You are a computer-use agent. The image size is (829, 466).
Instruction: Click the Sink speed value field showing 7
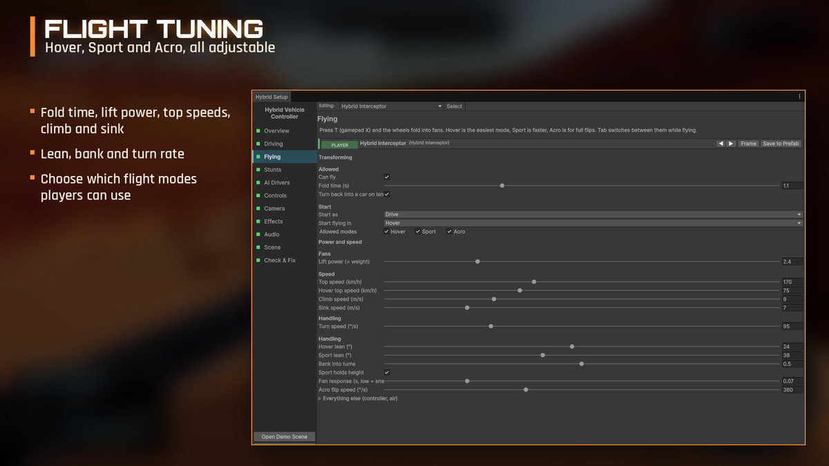tap(792, 308)
